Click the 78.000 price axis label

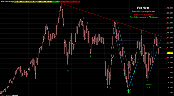point(170,68)
